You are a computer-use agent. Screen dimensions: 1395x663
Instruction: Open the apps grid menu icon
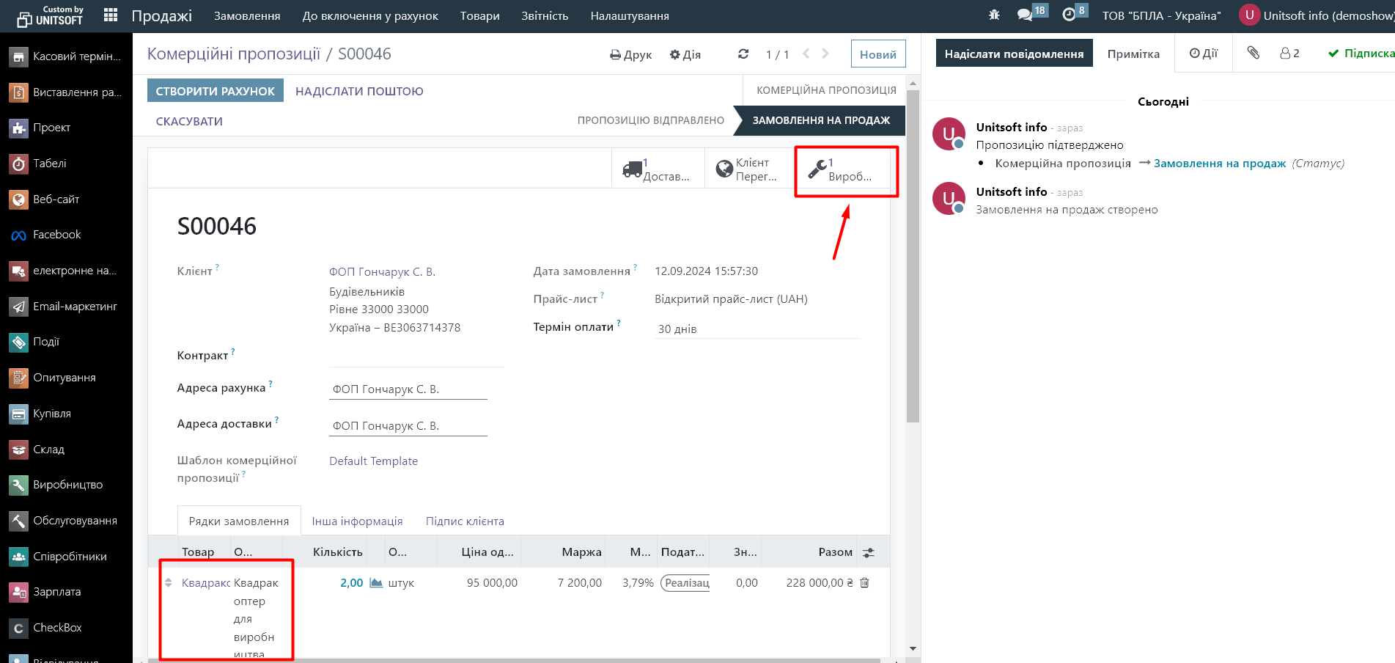(111, 15)
